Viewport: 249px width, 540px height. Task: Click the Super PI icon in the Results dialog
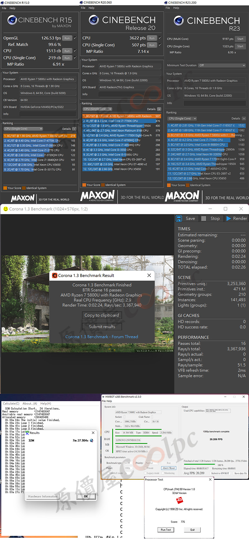point(27,433)
